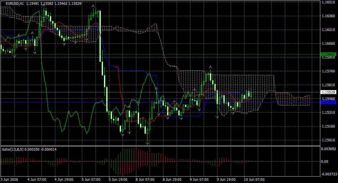Image resolution: width=338 pixels, height=183 pixels.
Task: Click the 1.15010 price axis value
Action: point(328,140)
